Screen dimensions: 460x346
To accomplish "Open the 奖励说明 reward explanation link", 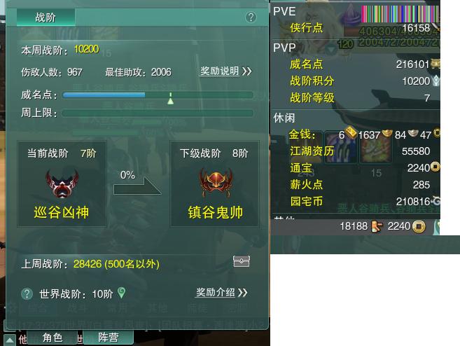I will [225, 71].
